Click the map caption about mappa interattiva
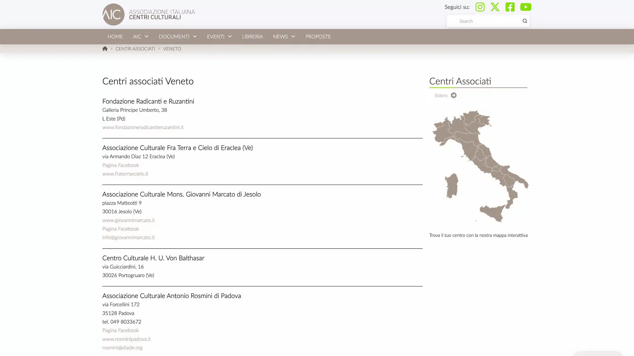634x356 pixels. [x=478, y=235]
